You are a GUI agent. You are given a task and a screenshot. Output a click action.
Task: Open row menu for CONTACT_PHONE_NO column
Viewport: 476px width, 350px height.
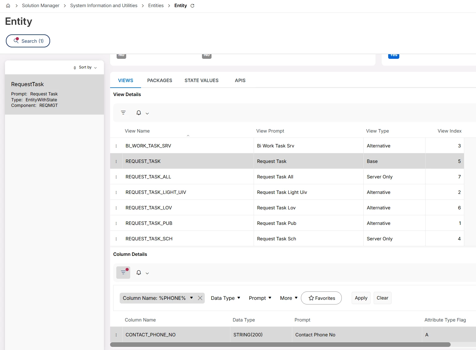click(x=116, y=335)
